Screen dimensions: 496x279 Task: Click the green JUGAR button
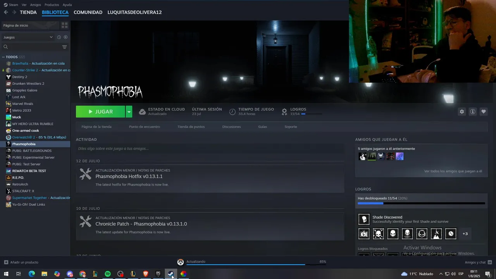[100, 112]
